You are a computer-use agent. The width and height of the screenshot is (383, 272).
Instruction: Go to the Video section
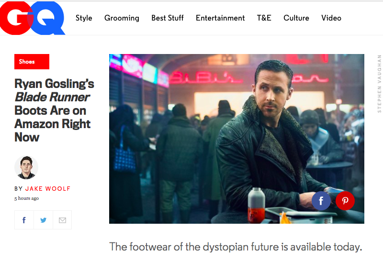pyautogui.click(x=331, y=18)
